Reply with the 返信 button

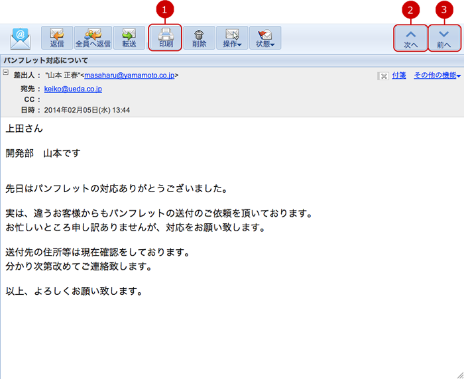tap(57, 38)
